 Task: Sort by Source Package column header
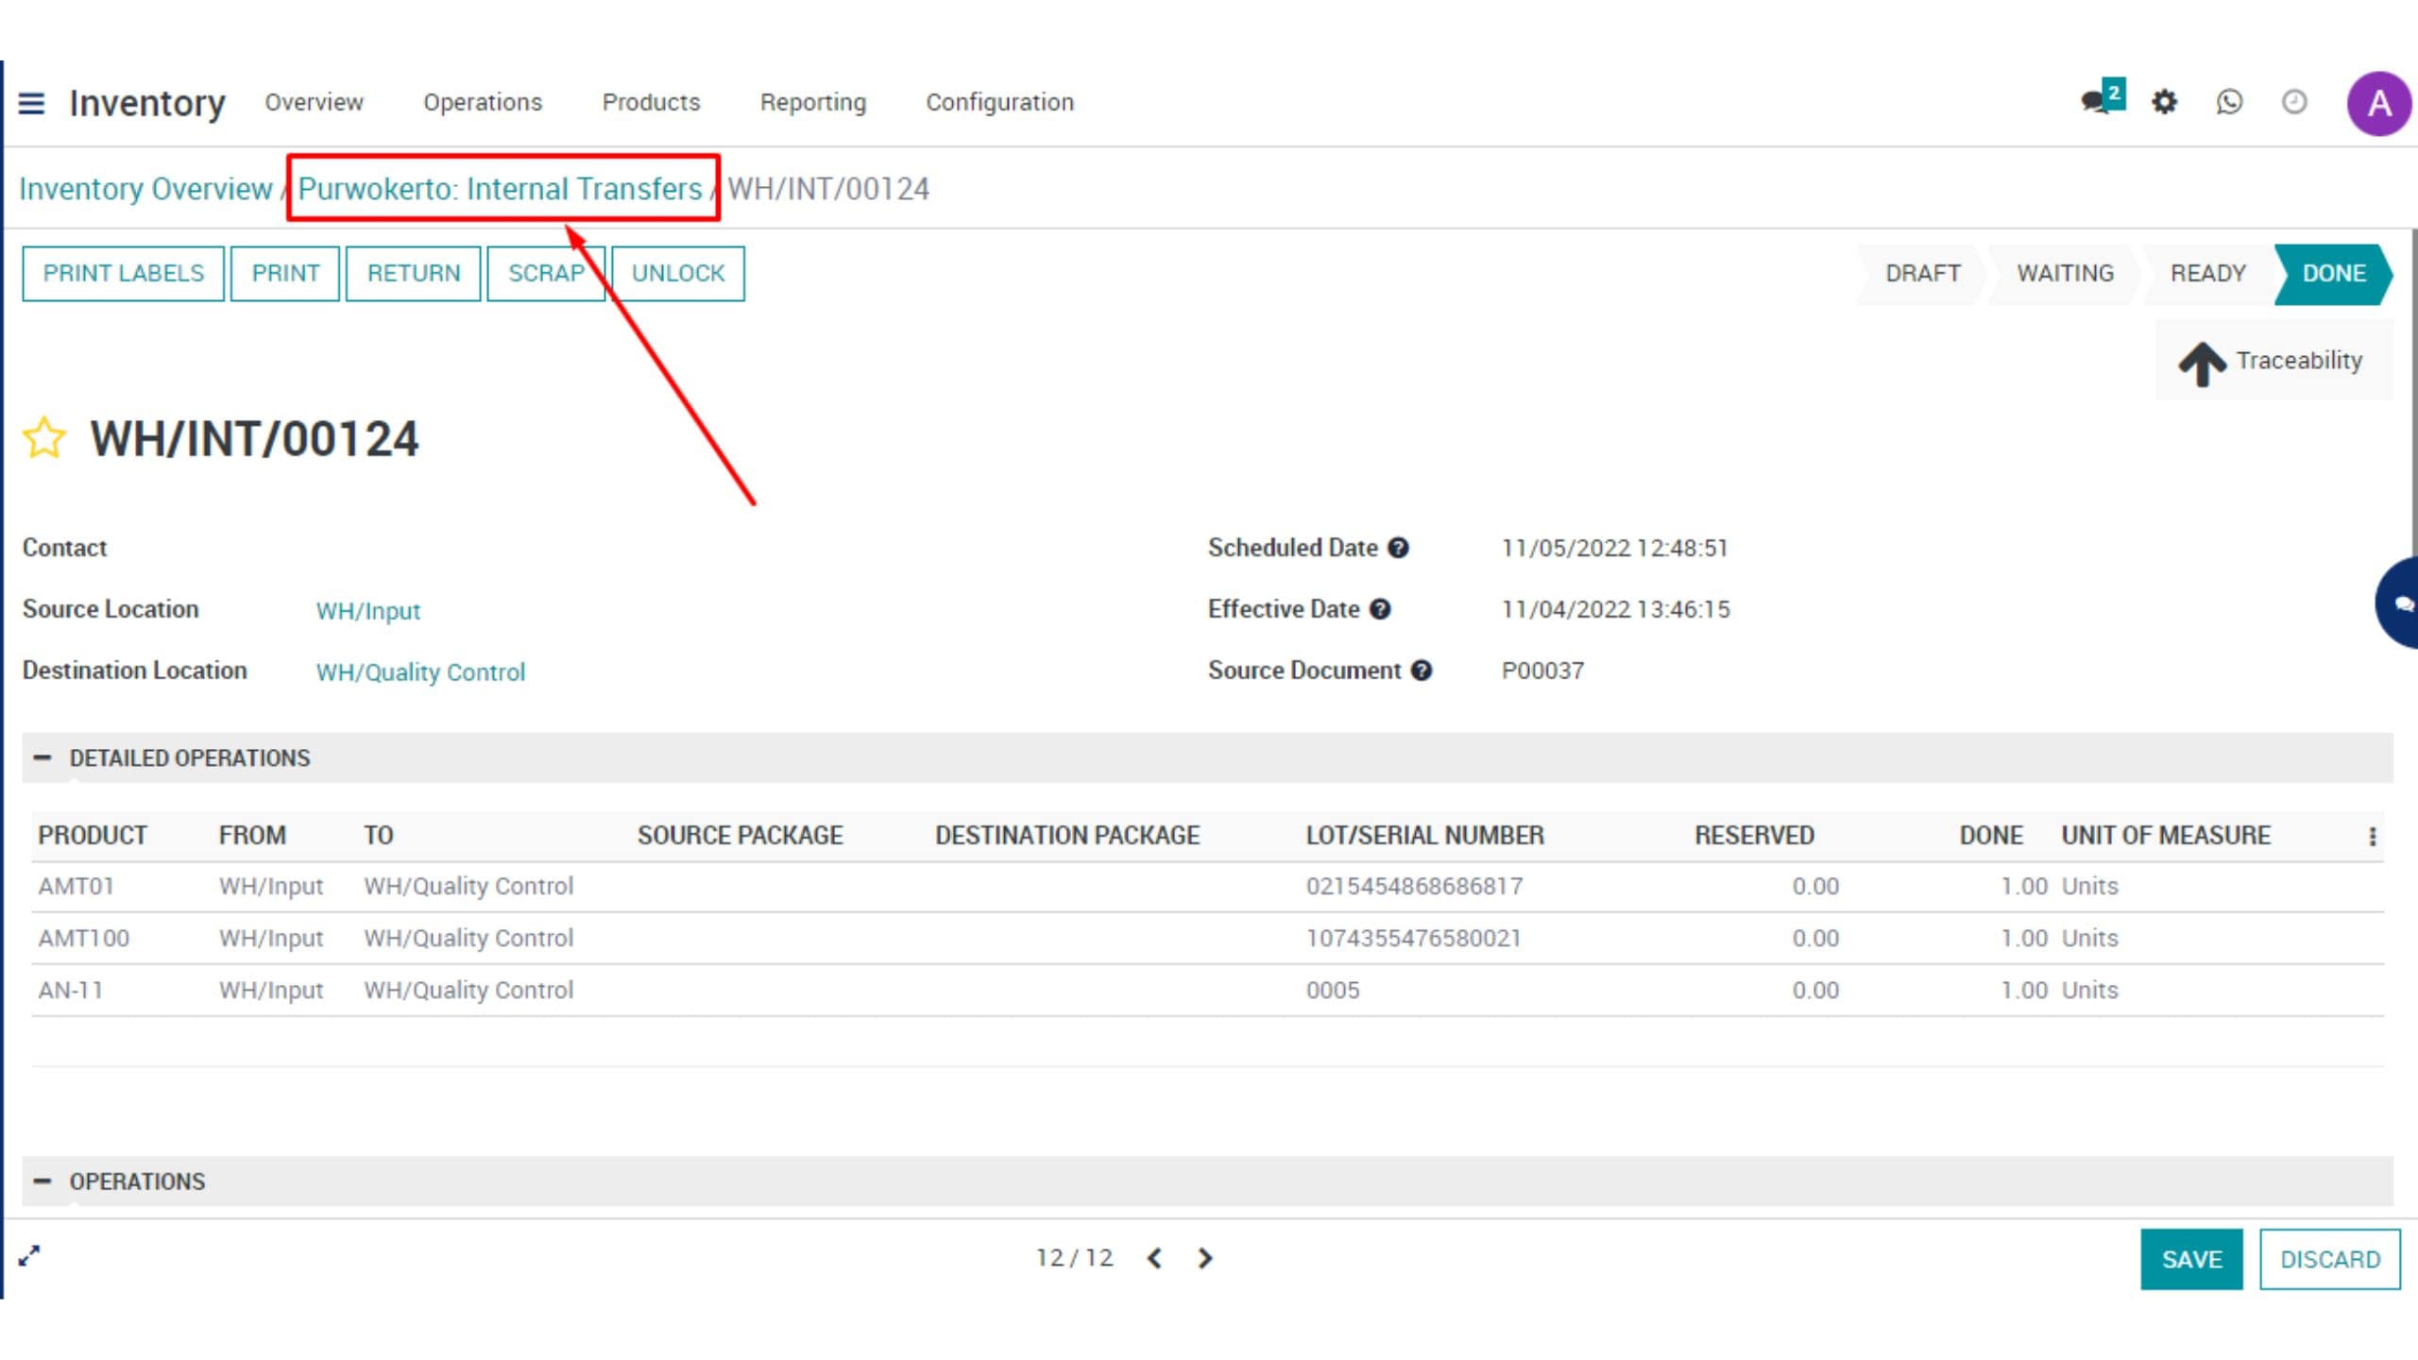point(740,836)
